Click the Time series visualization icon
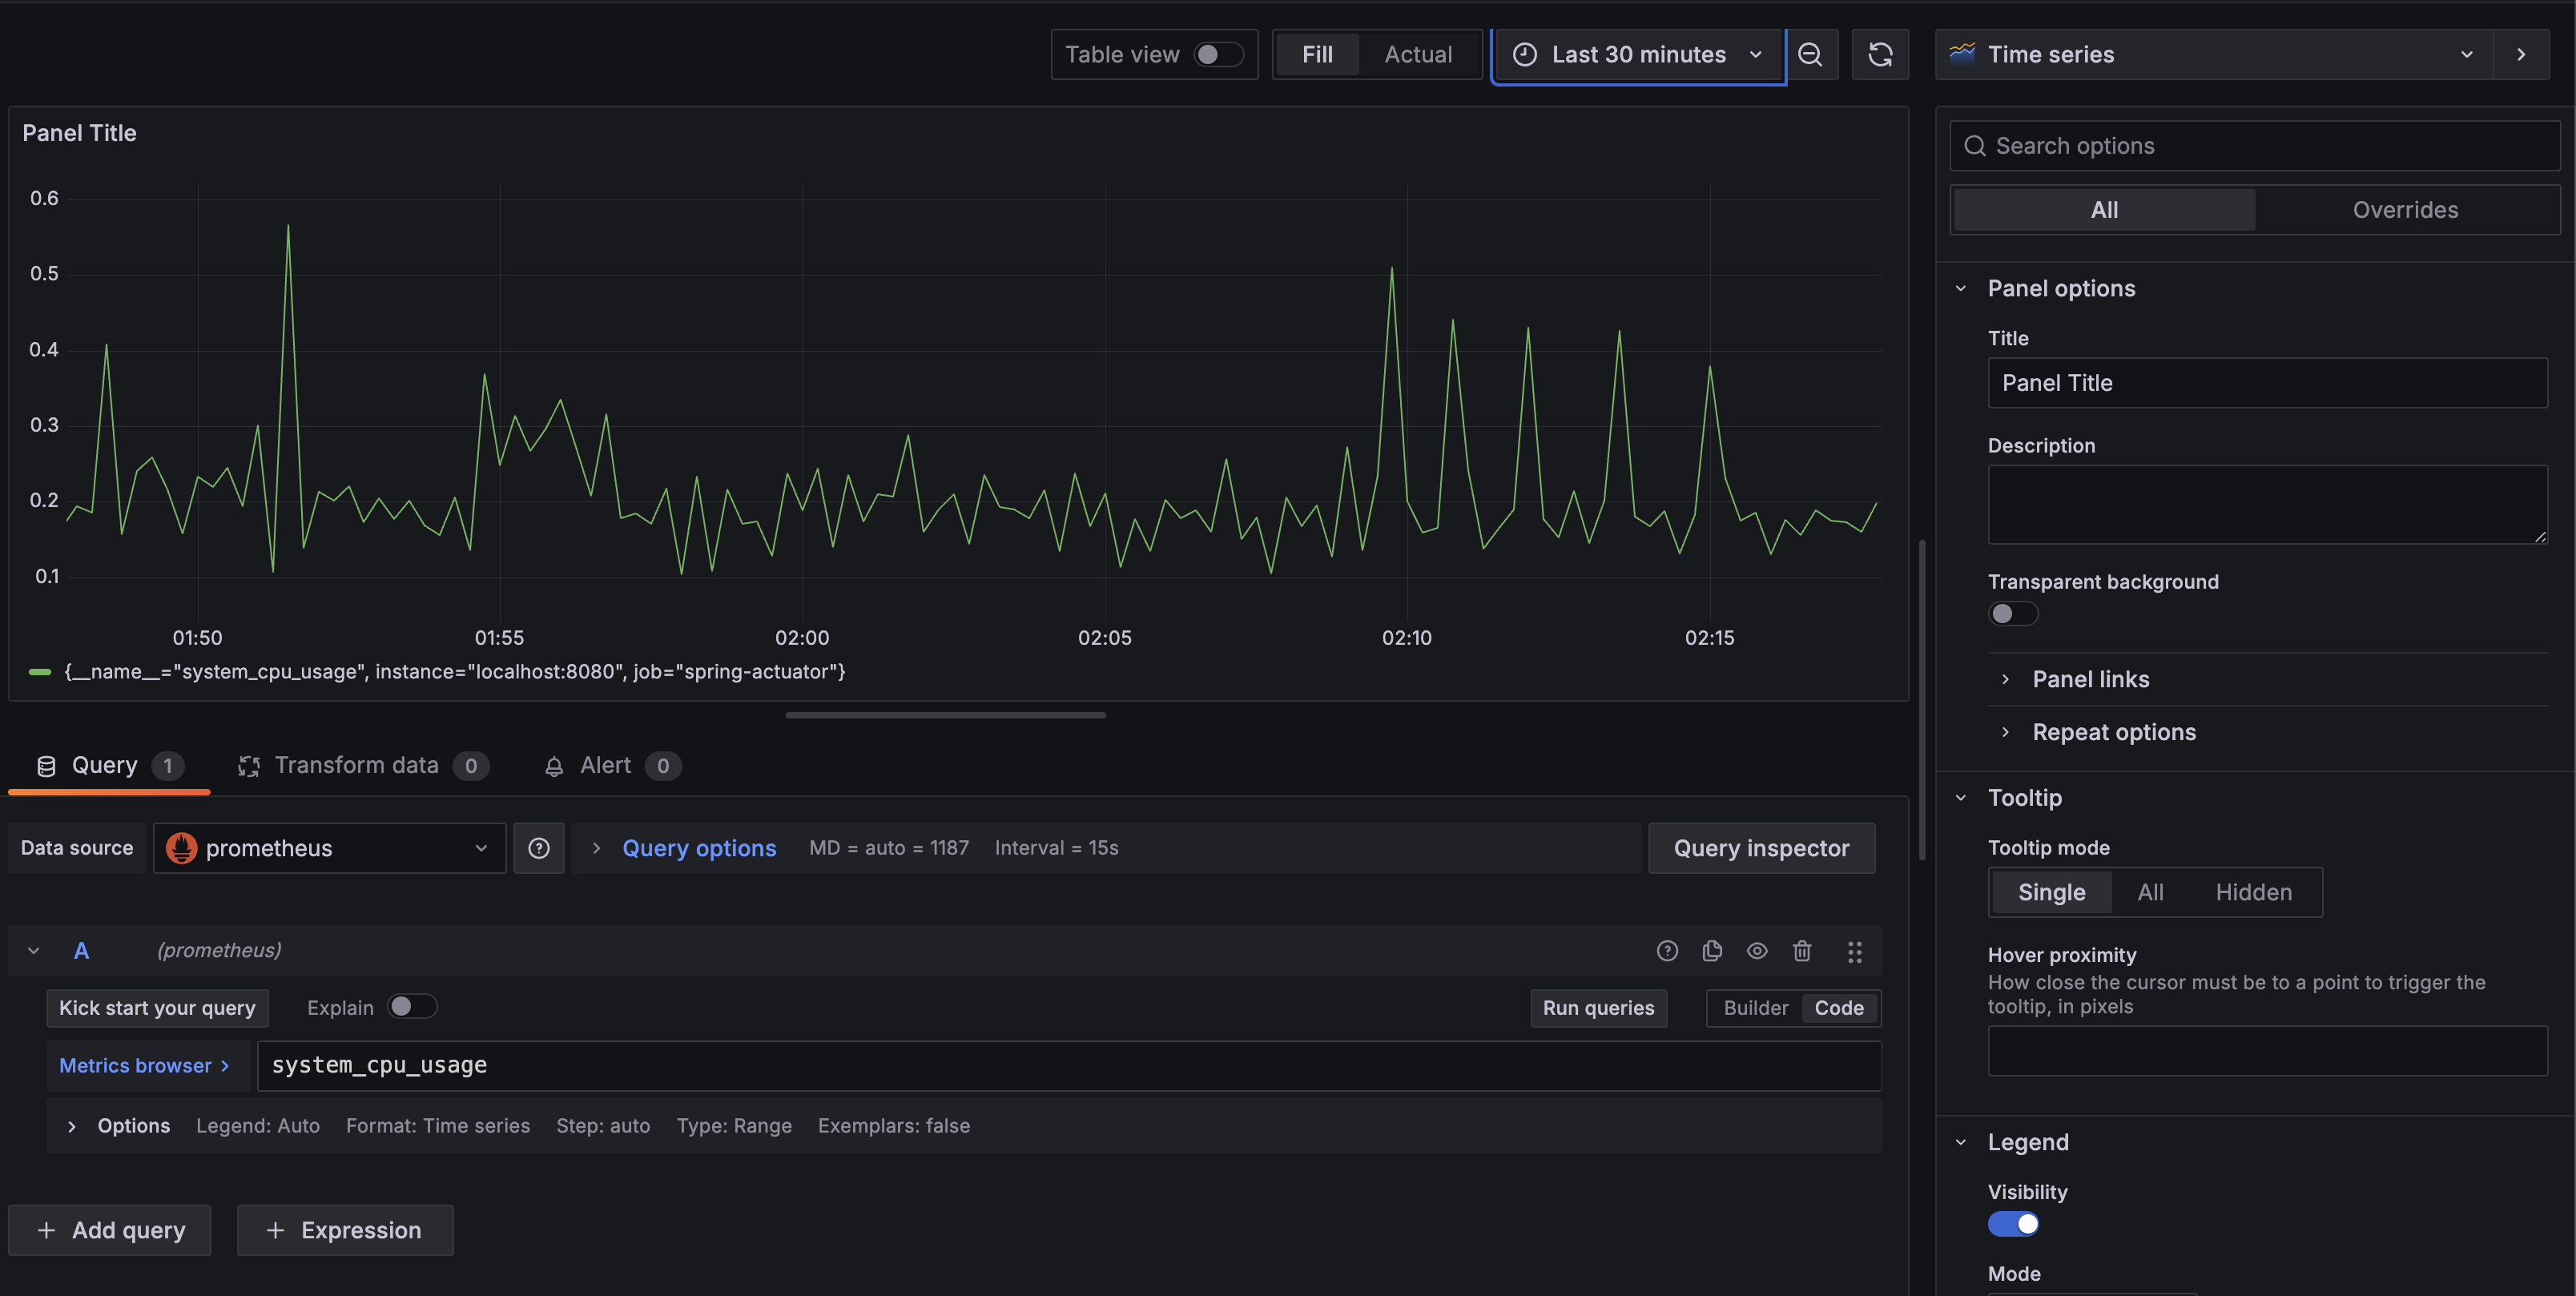This screenshot has height=1296, width=2576. click(1962, 53)
